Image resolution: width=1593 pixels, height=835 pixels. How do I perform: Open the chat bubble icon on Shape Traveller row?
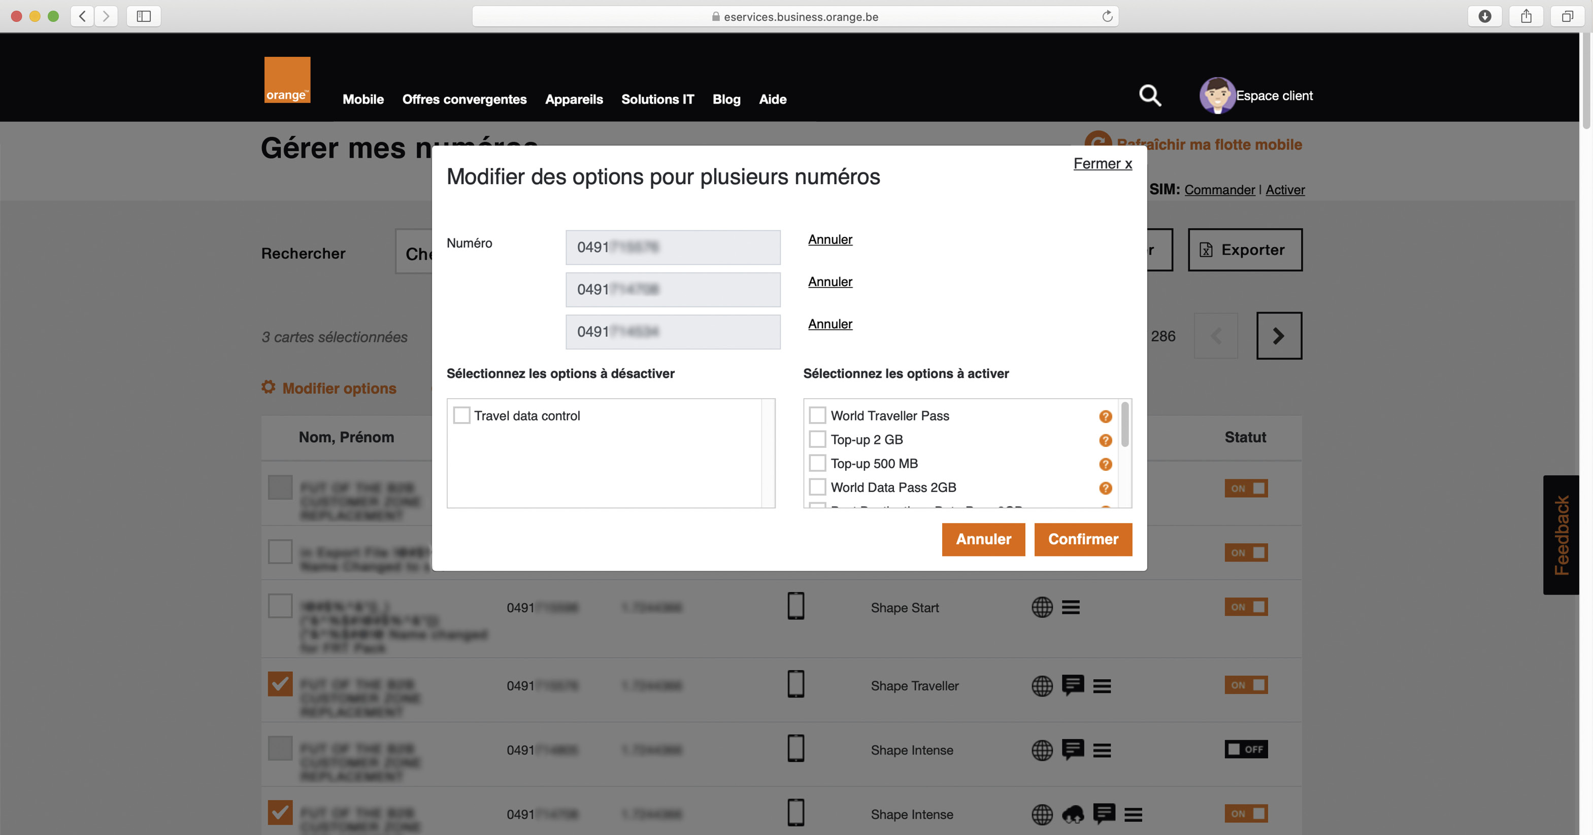1073,685
